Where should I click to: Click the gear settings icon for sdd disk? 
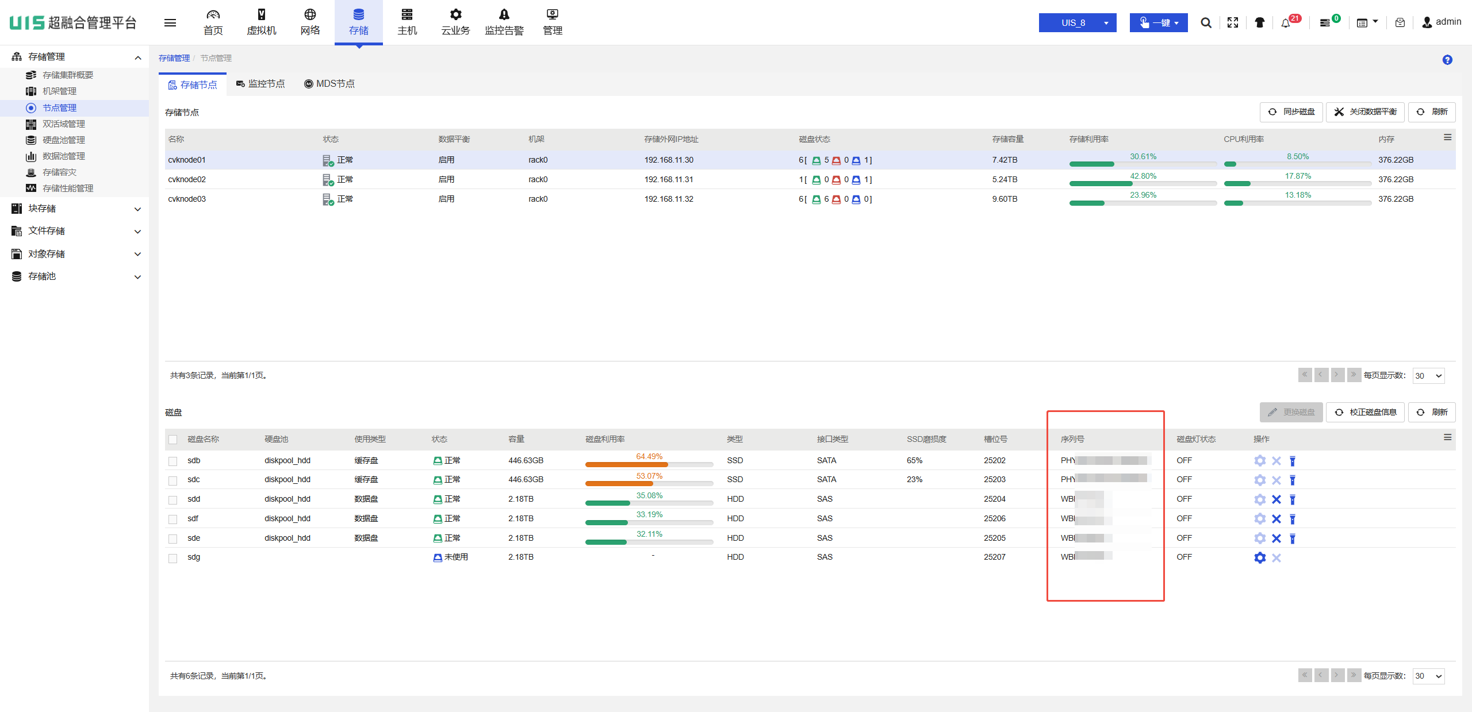pyautogui.click(x=1260, y=499)
